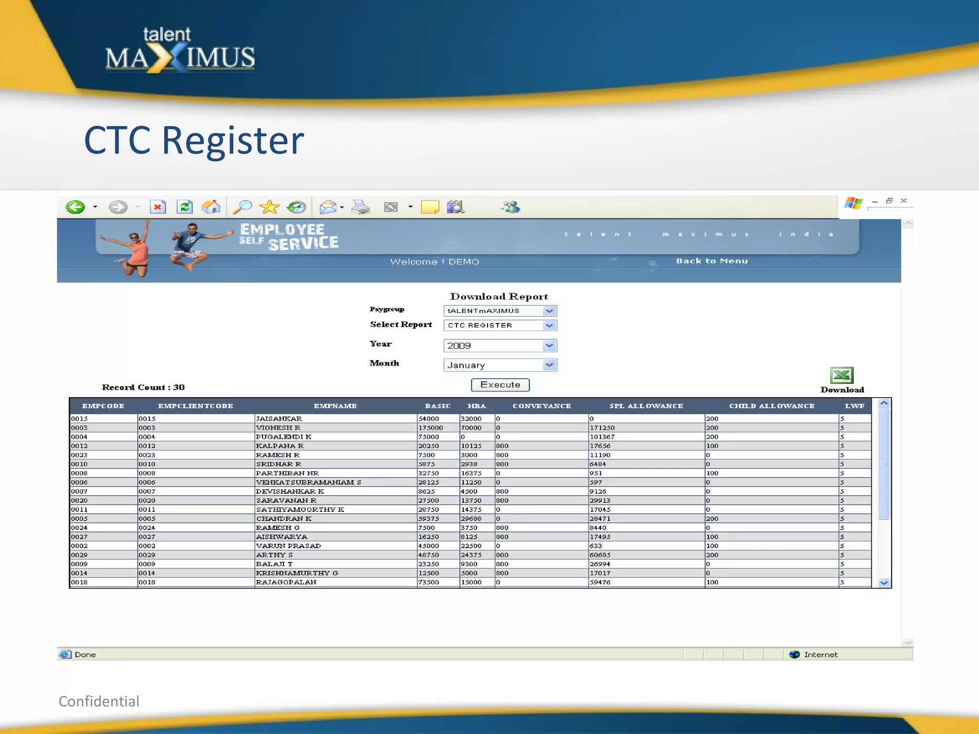Select the KALPANA R name cell
Image resolution: width=979 pixels, height=734 pixels.
click(336, 446)
